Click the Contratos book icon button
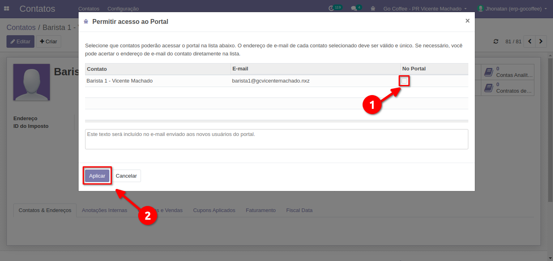The width and height of the screenshot is (553, 261). click(489, 88)
